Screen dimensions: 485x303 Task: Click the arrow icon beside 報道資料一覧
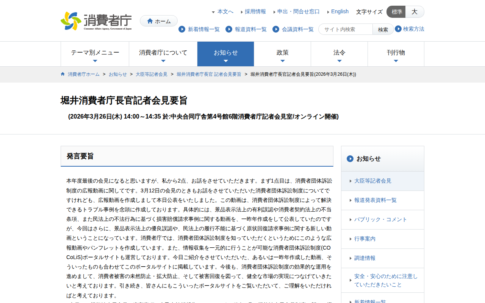(x=229, y=29)
